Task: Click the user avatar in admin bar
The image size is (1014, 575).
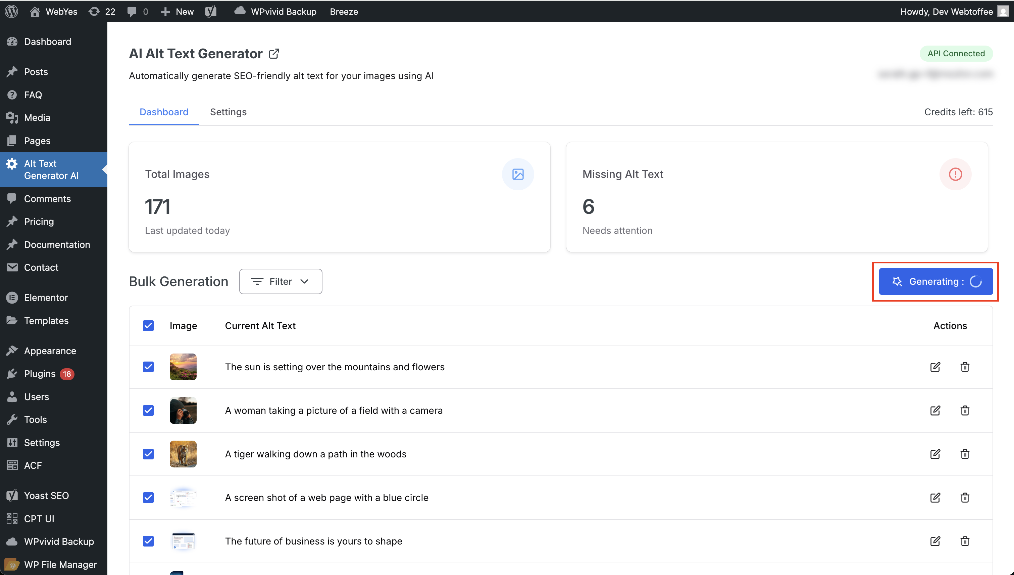Action: (1003, 11)
